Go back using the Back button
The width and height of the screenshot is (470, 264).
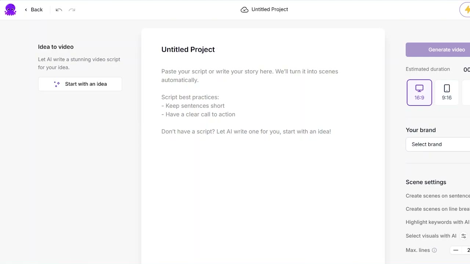click(33, 10)
